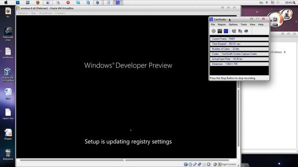Open VirtualBox Машина menu
Image resolution: width=298 pixels, height=167 pixels.
point(23,13)
